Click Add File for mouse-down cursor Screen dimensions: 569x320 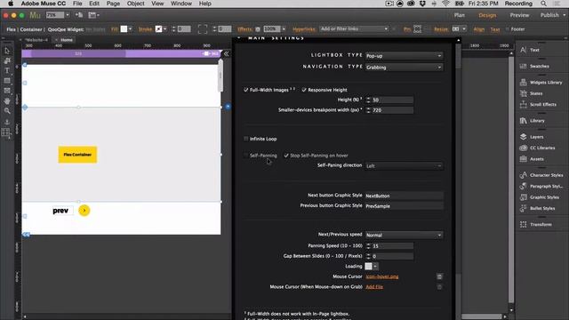coord(374,287)
